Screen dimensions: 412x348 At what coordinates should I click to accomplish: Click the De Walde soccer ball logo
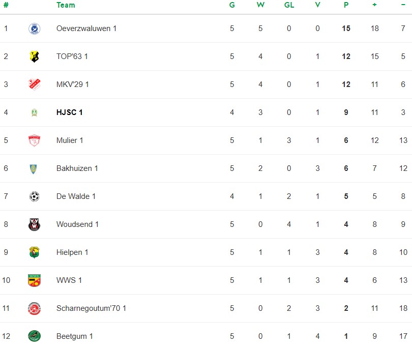[34, 196]
